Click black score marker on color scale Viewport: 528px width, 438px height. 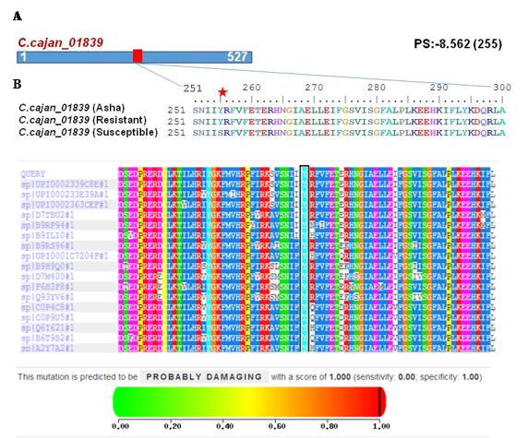379,402
